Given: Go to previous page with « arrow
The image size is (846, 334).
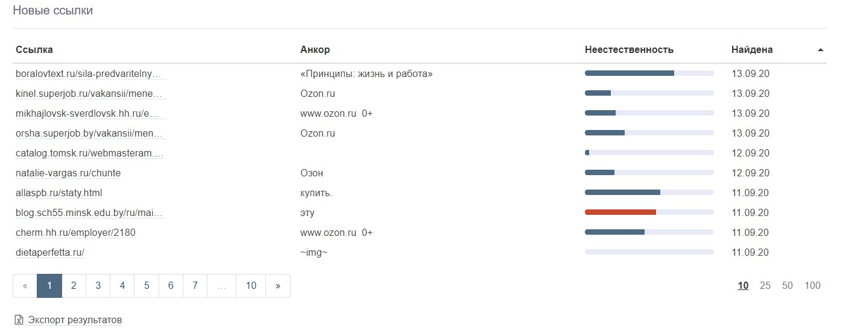Looking at the screenshot, I should (x=25, y=286).
